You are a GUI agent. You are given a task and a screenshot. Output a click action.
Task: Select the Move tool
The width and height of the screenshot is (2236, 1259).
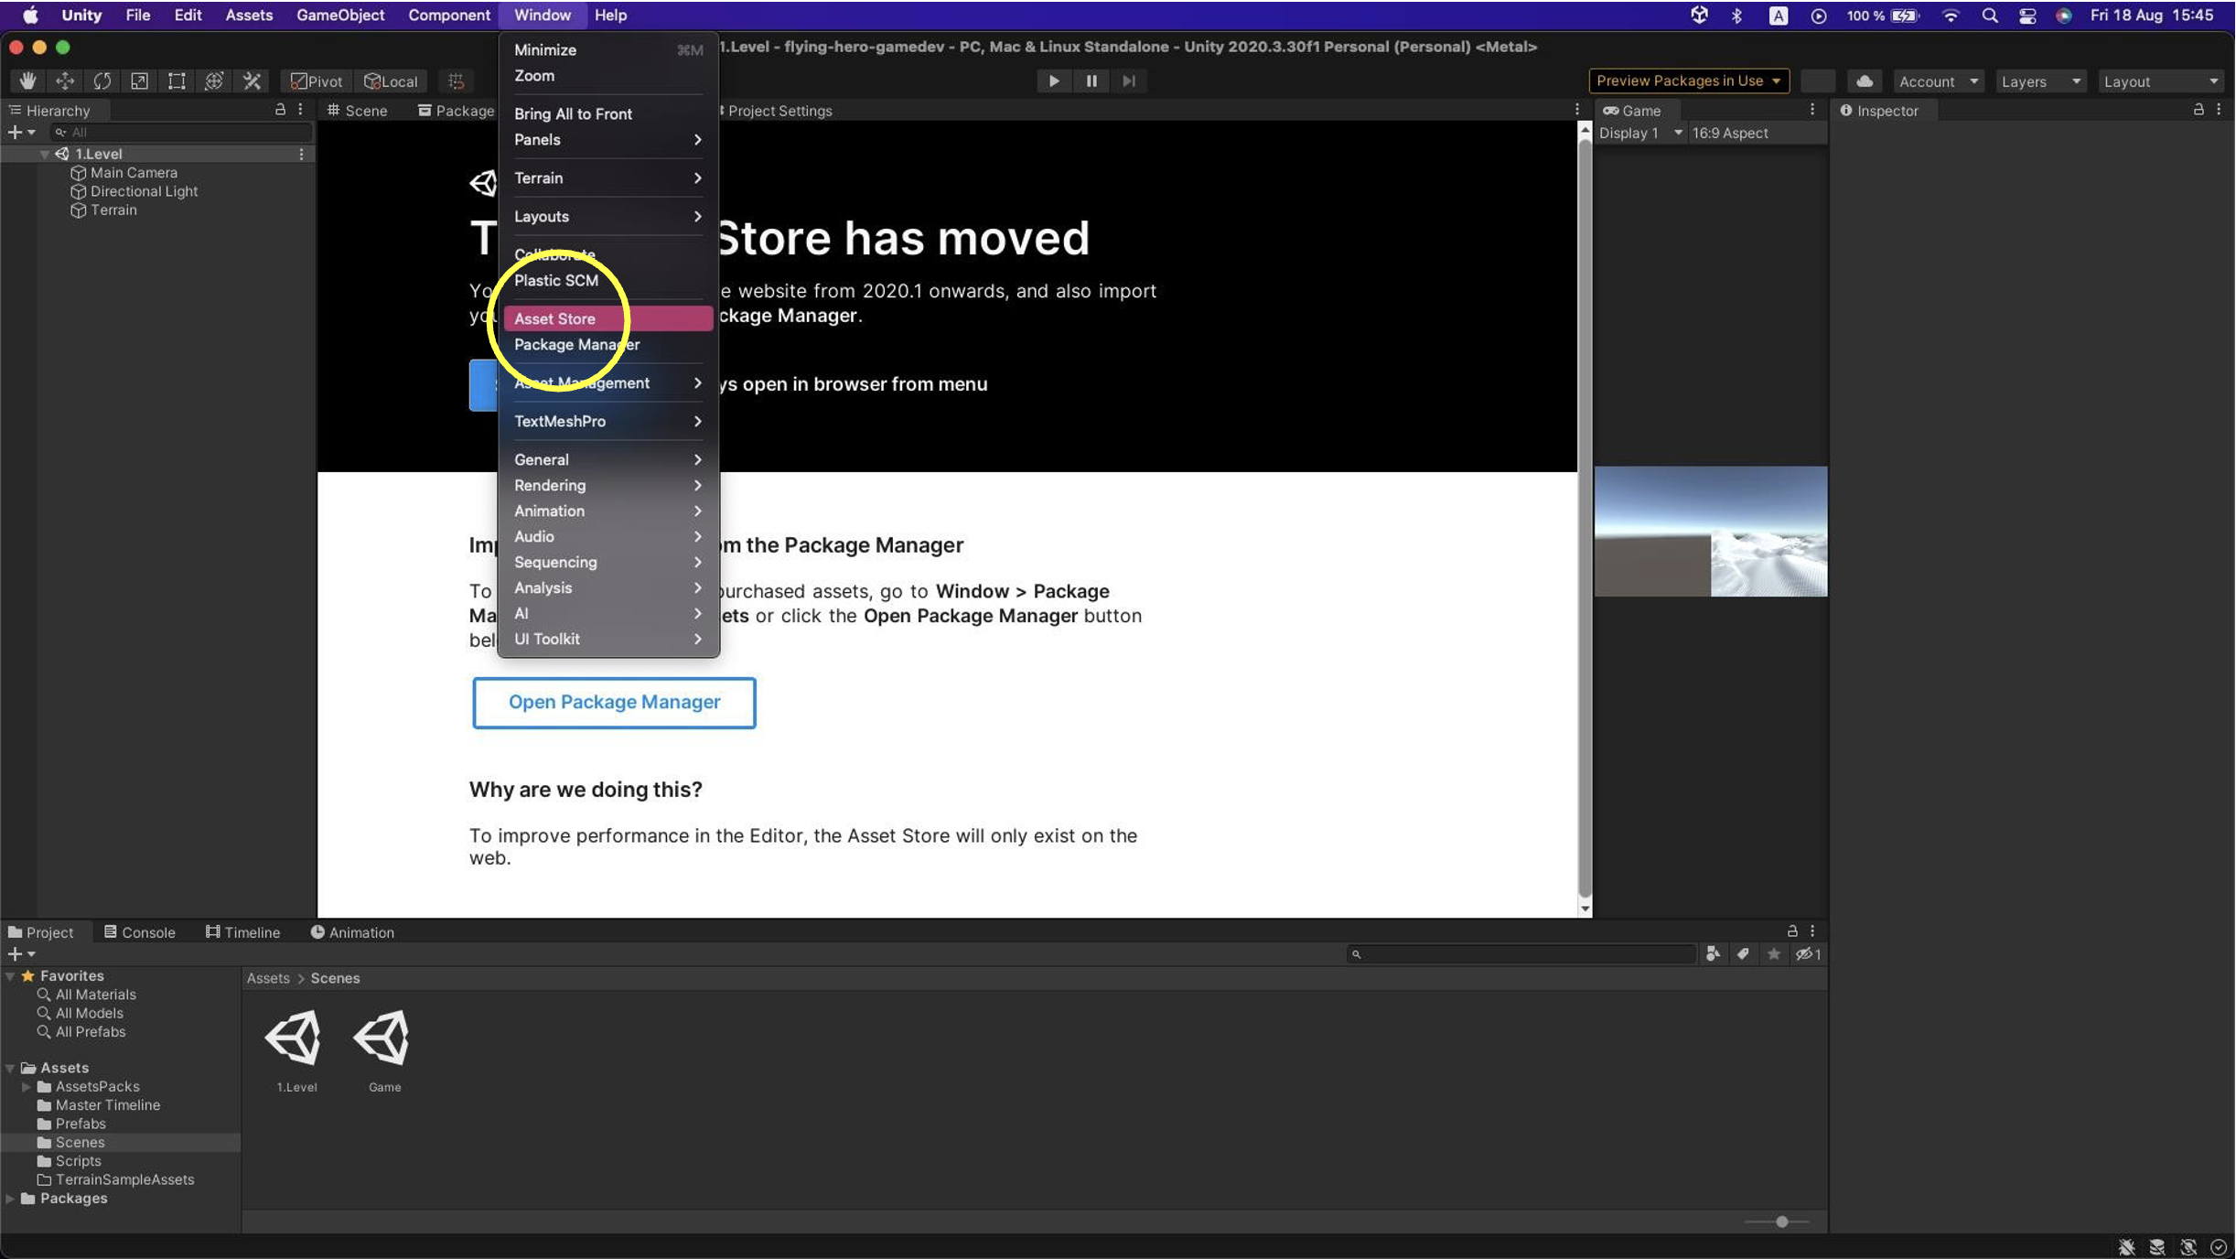[65, 81]
